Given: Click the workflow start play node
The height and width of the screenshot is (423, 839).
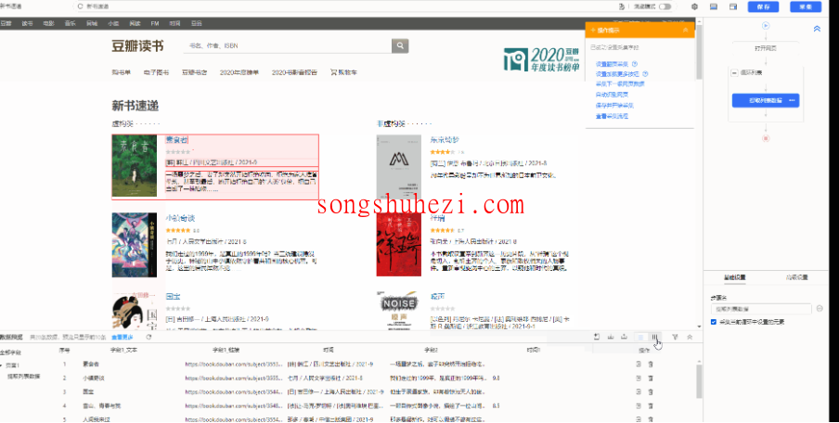Looking at the screenshot, I should (766, 25).
